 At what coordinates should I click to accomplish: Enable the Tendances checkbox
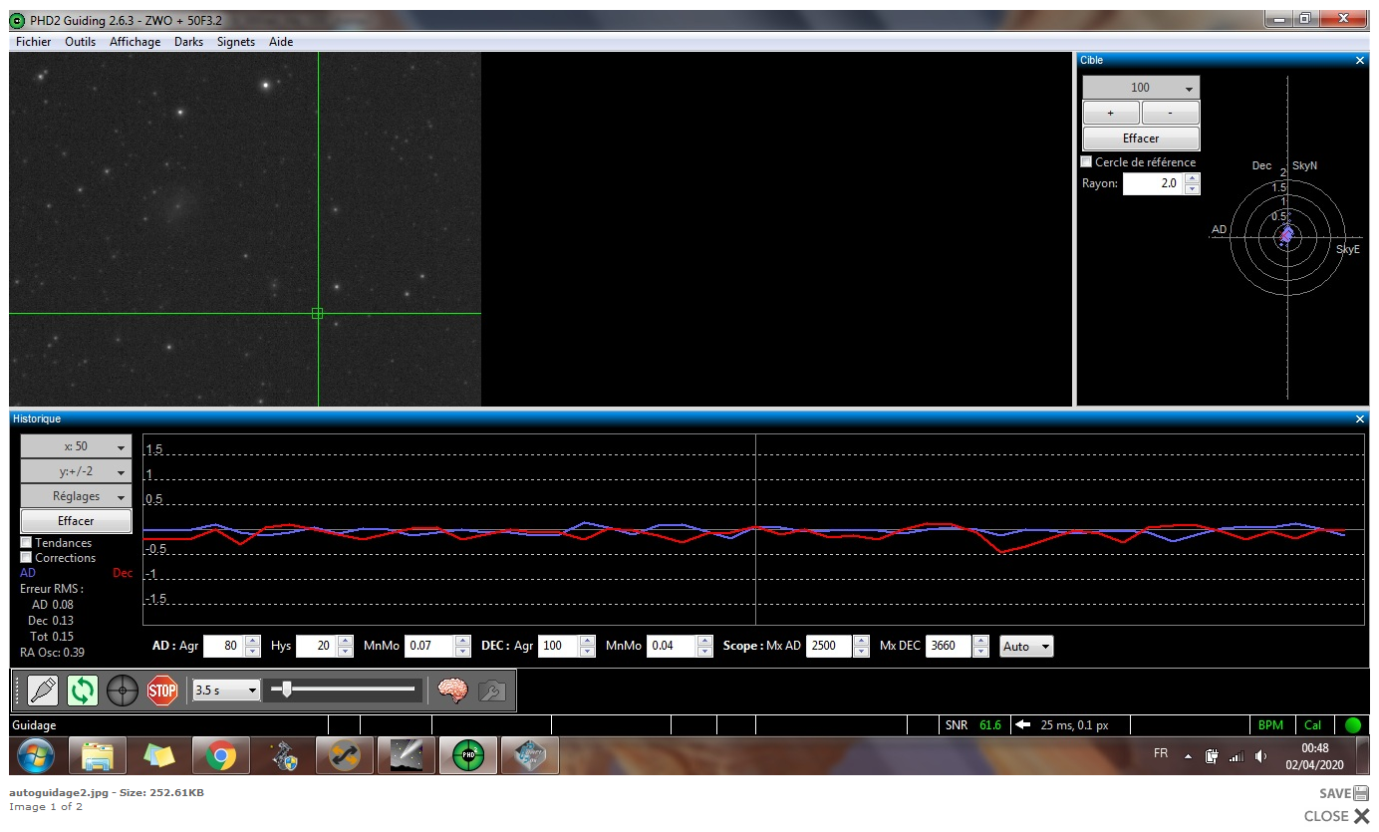tap(26, 543)
